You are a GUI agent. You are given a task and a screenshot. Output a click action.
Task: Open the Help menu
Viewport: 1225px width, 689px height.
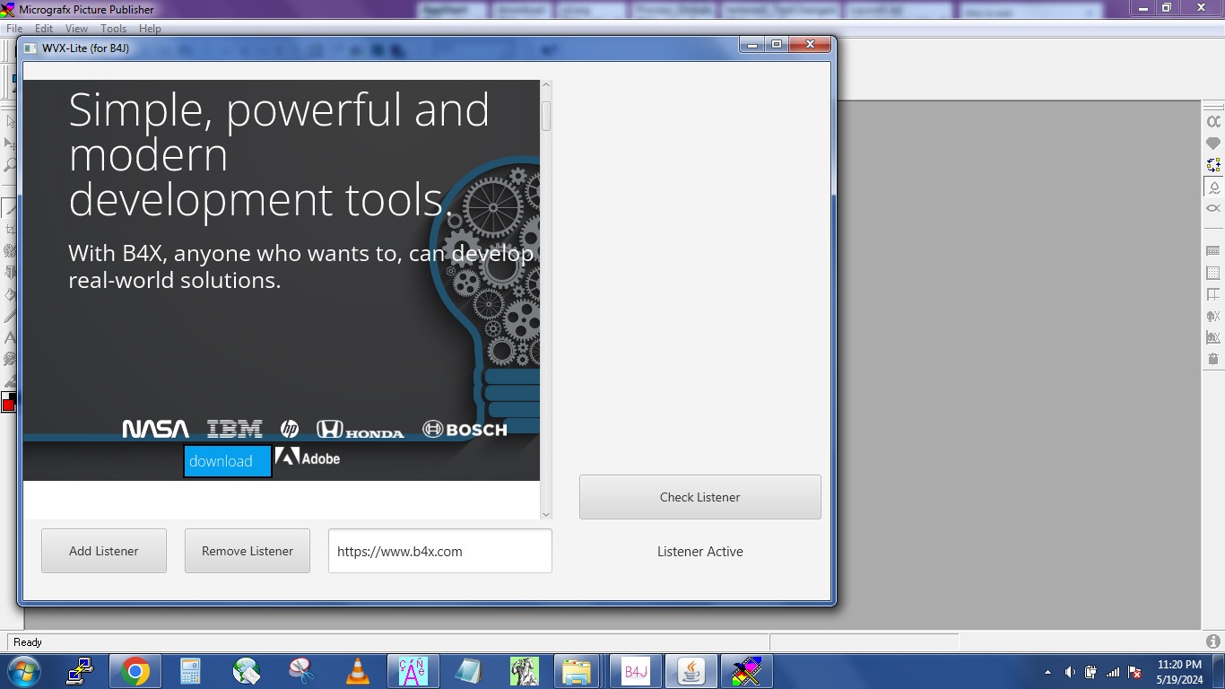pyautogui.click(x=150, y=29)
